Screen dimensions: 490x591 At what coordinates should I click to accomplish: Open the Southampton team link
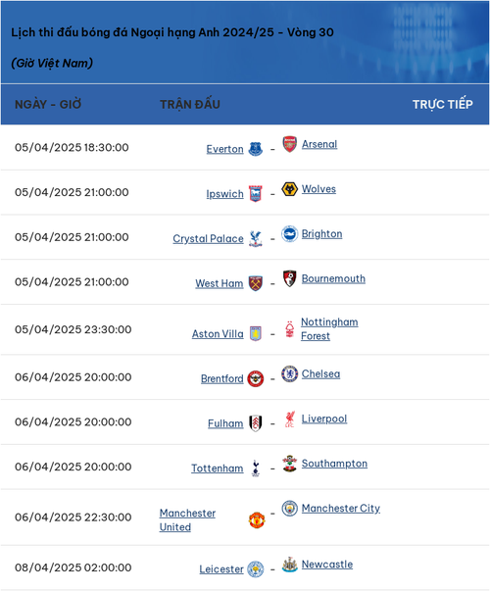pos(334,464)
